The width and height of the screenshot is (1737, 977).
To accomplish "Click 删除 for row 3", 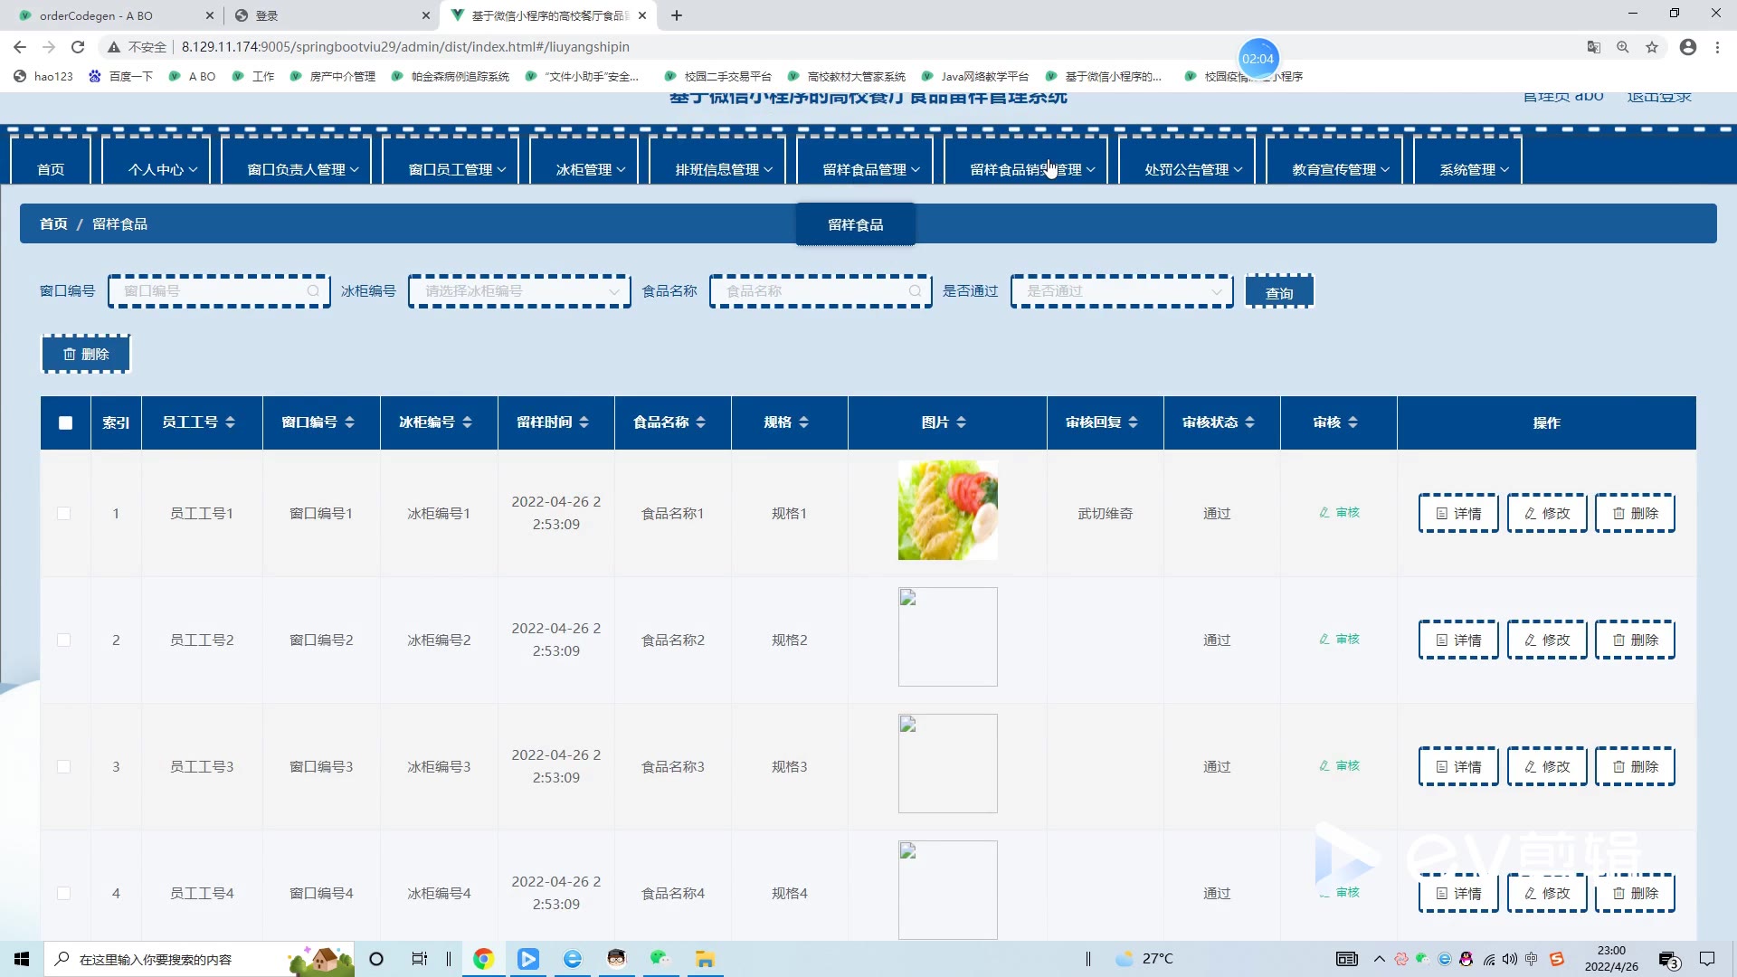I will pos(1635,766).
